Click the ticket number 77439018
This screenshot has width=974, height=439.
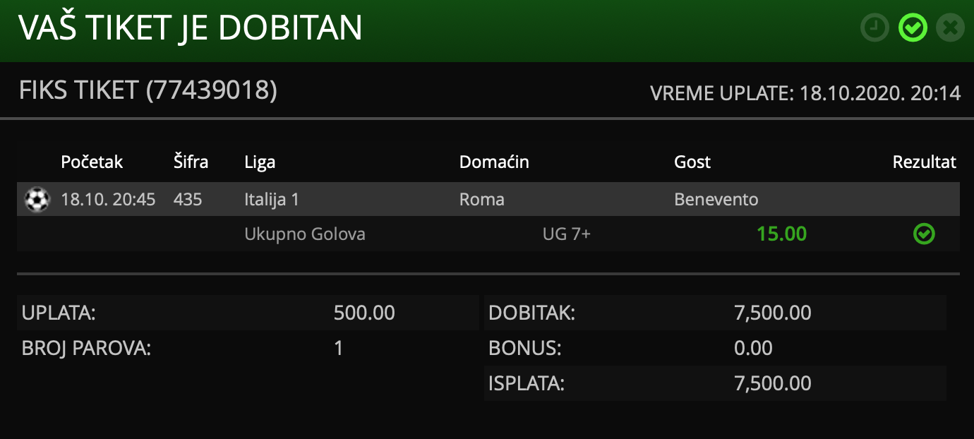pos(211,90)
